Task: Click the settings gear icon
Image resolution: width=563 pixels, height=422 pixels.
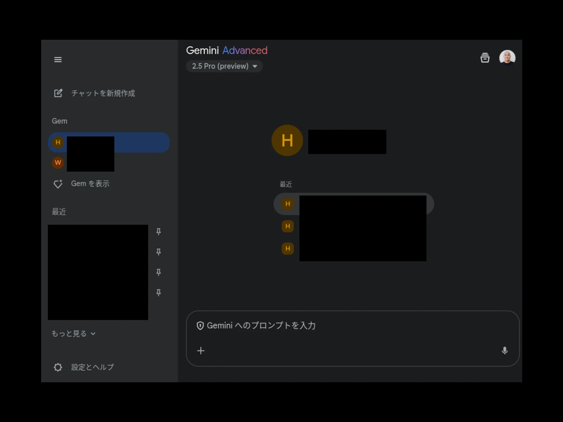Action: tap(58, 367)
